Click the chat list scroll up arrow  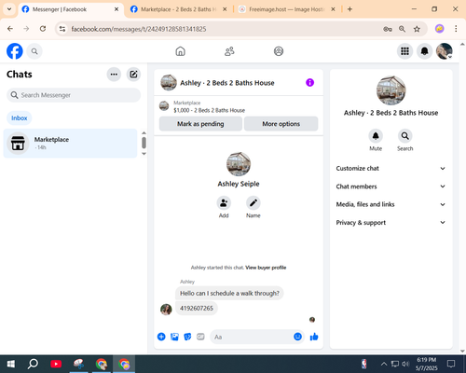(x=144, y=133)
